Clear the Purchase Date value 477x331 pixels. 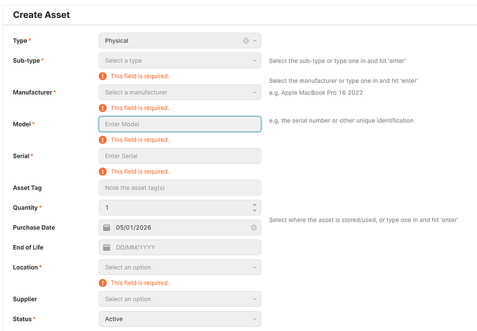254,227
